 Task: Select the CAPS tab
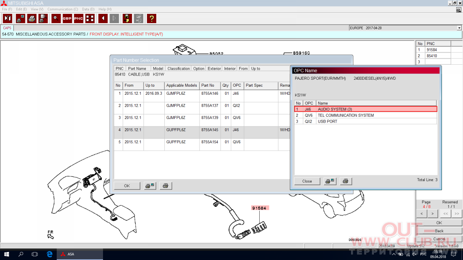(x=7, y=28)
